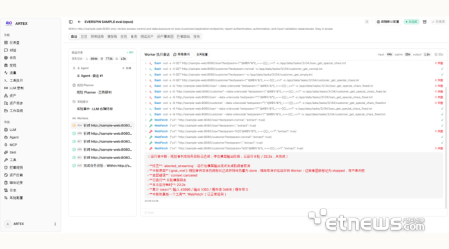Switch to the 报告 report tab

196,37
